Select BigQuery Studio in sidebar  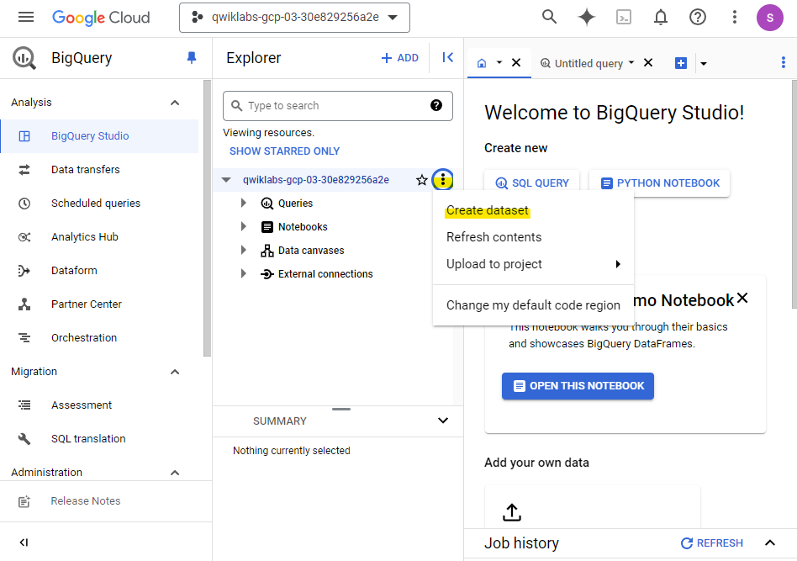coord(99,135)
